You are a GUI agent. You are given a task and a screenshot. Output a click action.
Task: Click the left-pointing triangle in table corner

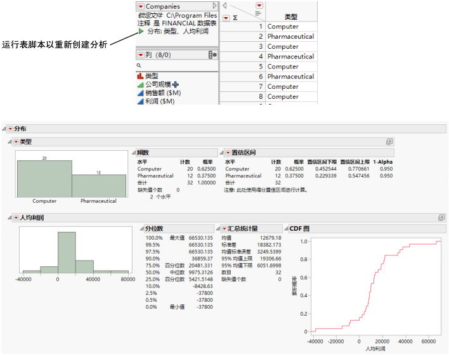(224, 6)
